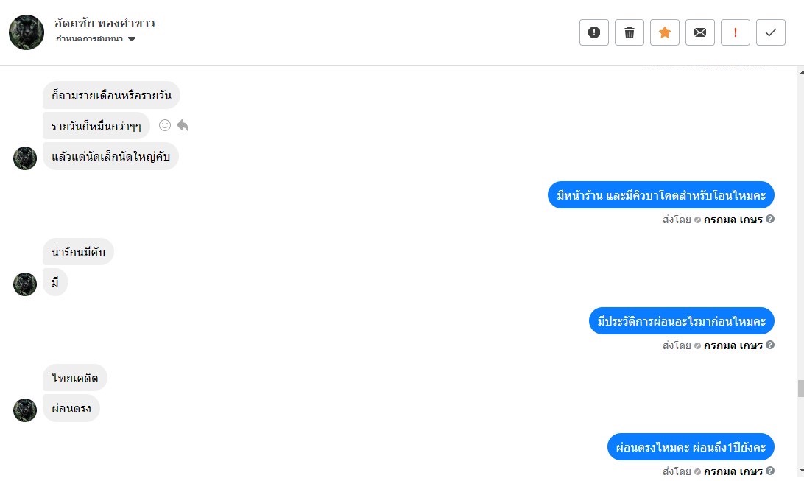This screenshot has height=481, width=804.
Task: Click the ไทยเคดิต message bubble
Action: pyautogui.click(x=75, y=378)
